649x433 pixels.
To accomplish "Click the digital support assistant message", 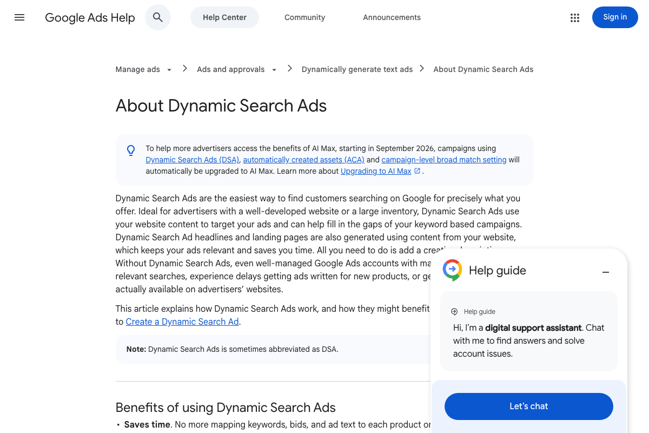I will (x=529, y=340).
